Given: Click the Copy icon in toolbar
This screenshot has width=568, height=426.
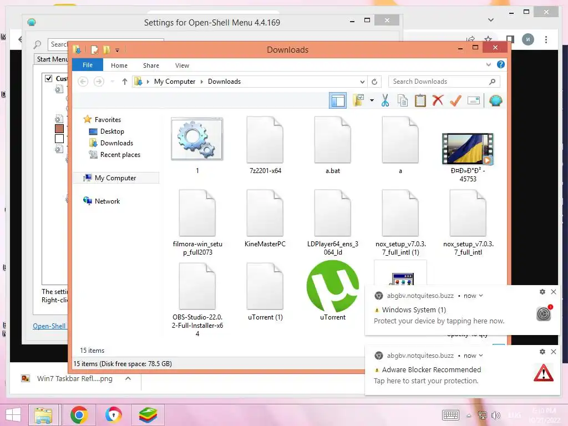Looking at the screenshot, I should pyautogui.click(x=403, y=100).
